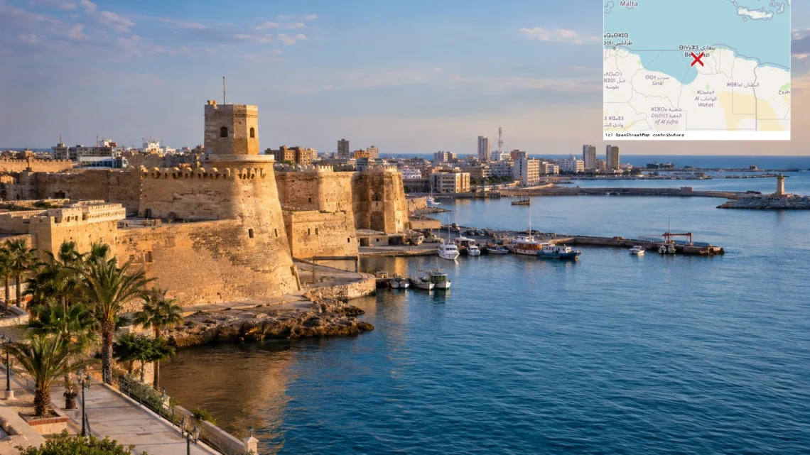This screenshot has width=810, height=455.
Task: Click the Sirte label on the map
Action: (657, 83)
